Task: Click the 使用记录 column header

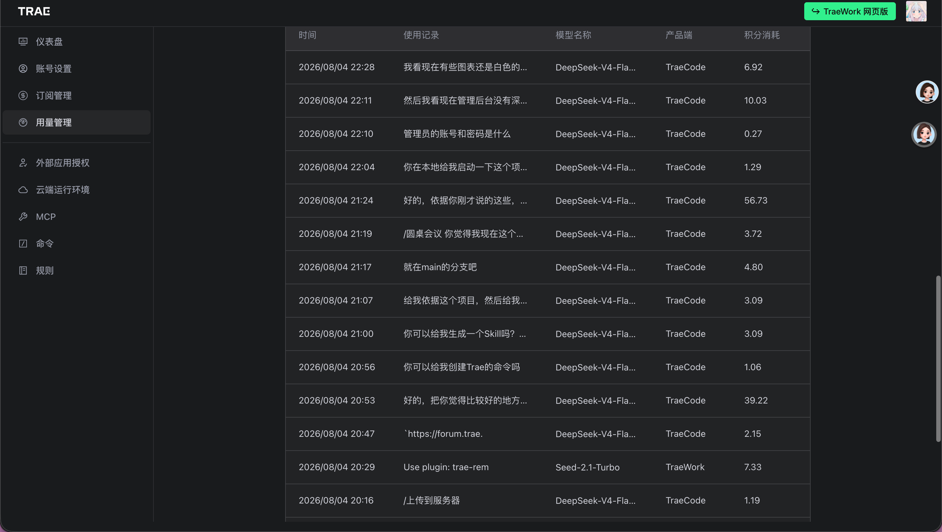Action: tap(421, 35)
